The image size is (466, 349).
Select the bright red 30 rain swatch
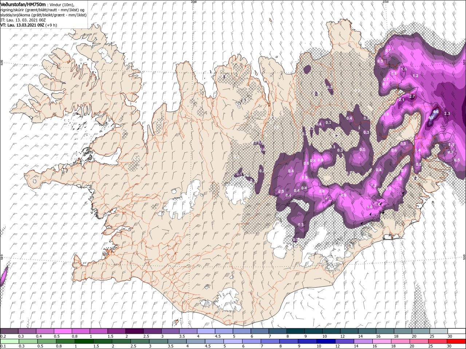(x=456, y=341)
